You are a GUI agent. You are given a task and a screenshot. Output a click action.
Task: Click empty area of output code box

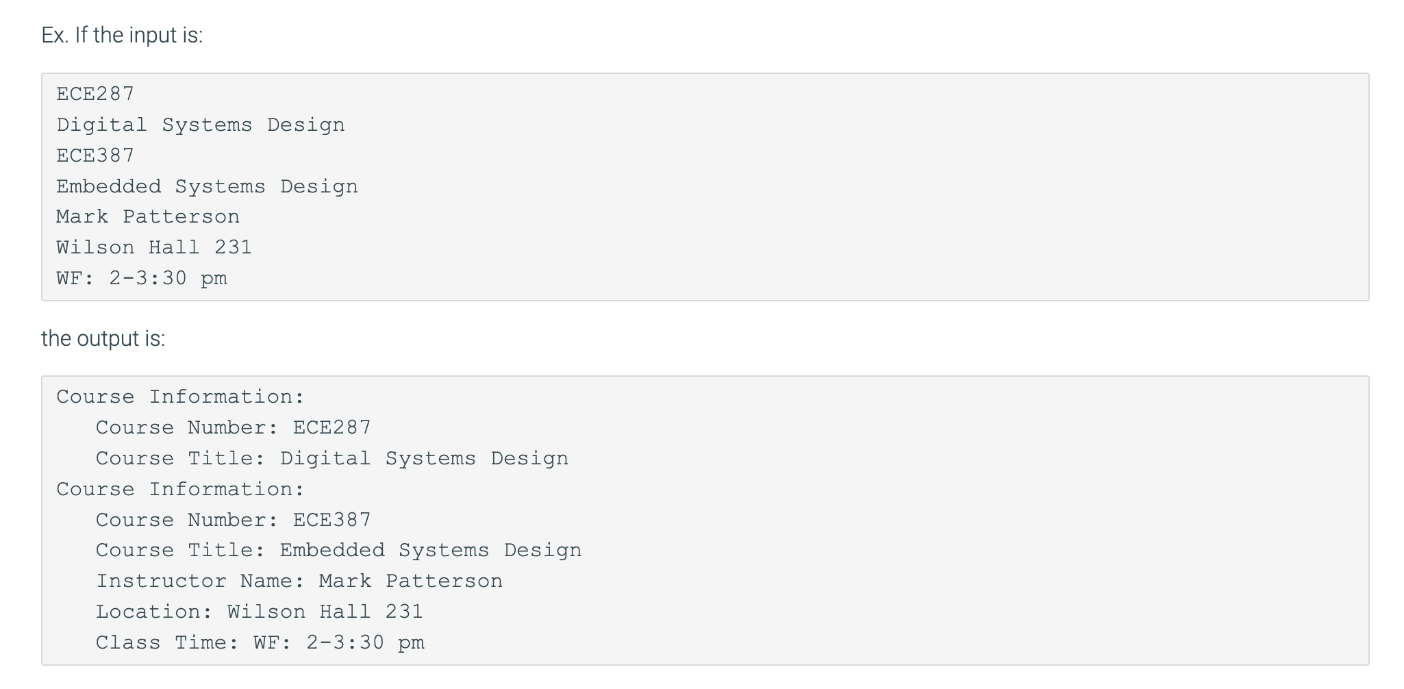click(959, 521)
